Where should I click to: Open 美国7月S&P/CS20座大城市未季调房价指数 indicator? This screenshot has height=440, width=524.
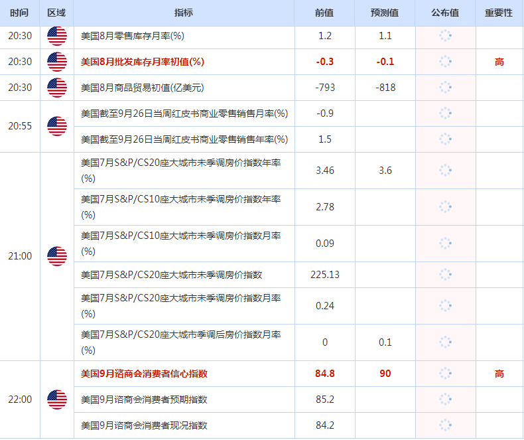[x=171, y=275]
